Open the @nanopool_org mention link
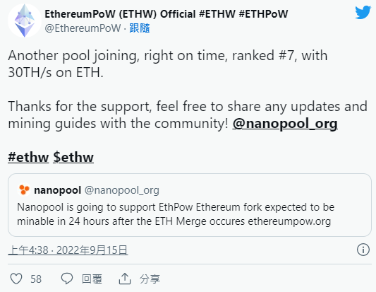The width and height of the screenshot is (376, 292). point(285,124)
